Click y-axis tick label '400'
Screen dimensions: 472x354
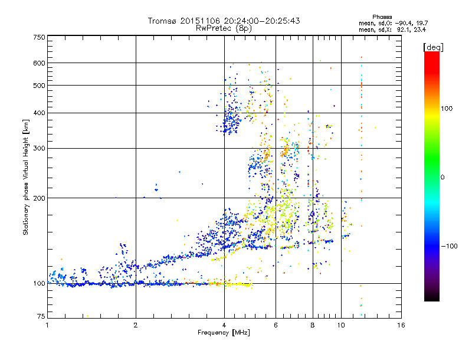[39, 113]
